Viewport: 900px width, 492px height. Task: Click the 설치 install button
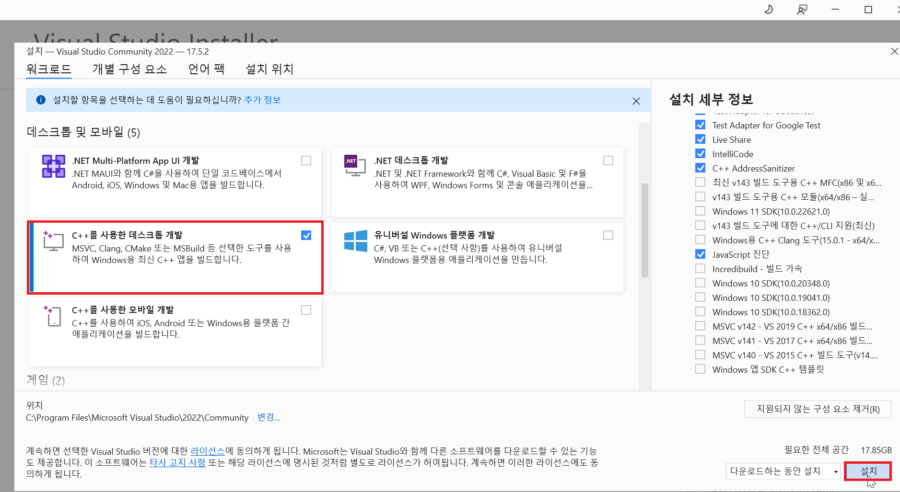click(868, 471)
